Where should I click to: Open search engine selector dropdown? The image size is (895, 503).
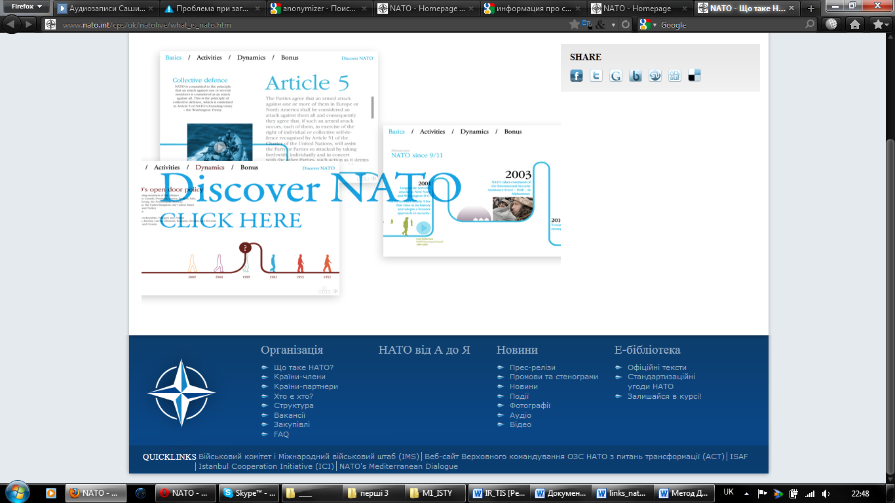coord(648,24)
